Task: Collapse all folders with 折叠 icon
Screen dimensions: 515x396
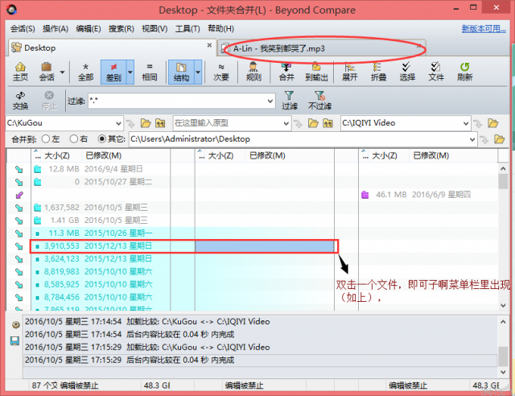Action: 378,72
